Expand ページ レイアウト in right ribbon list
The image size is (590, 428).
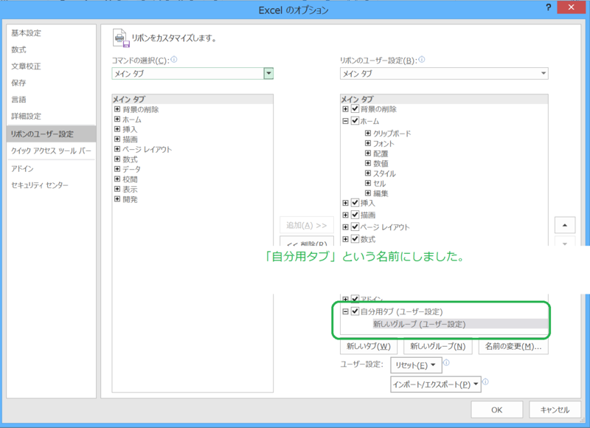click(x=345, y=227)
